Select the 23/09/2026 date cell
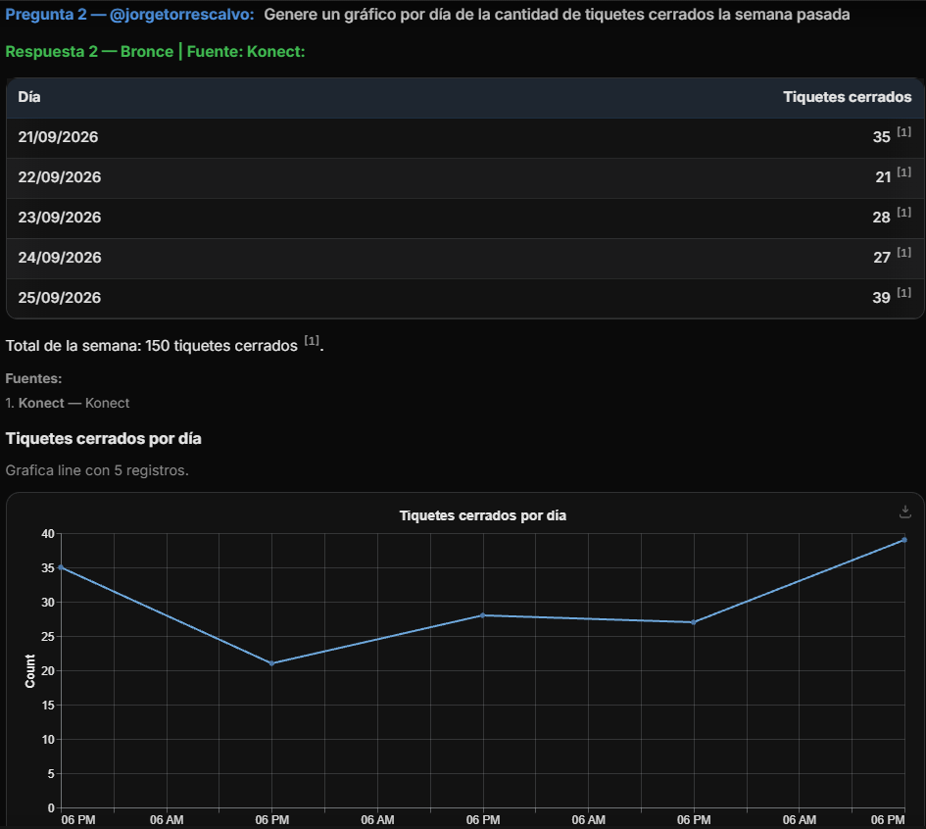The height and width of the screenshot is (829, 926). point(59,218)
